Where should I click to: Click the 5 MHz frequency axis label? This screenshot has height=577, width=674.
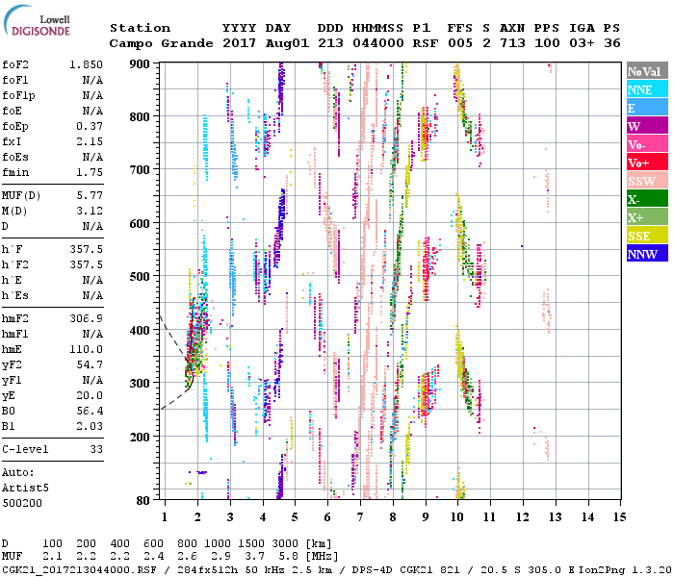click(295, 517)
